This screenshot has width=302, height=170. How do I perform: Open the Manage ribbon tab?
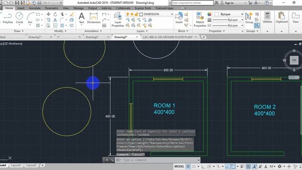tap(78, 8)
